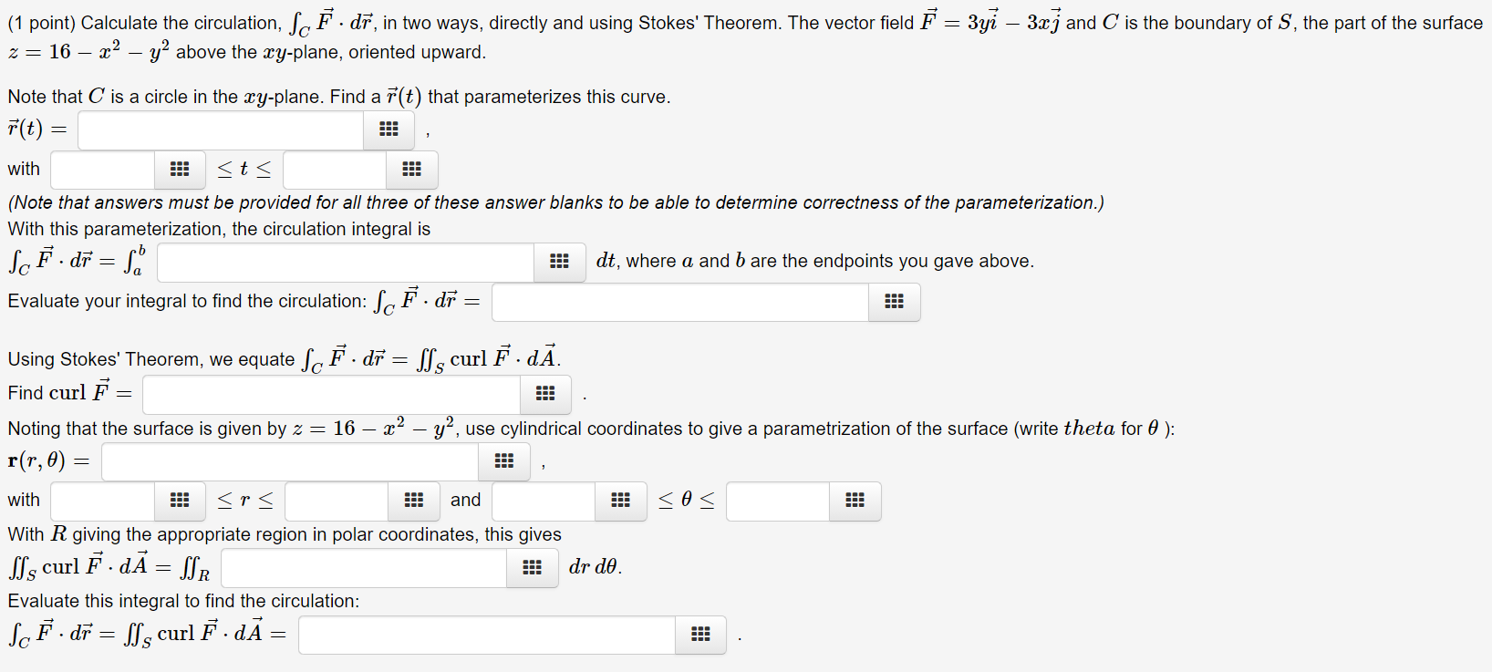Open equation editor for the circulation value
The width and height of the screenshot is (1492, 672).
click(894, 302)
